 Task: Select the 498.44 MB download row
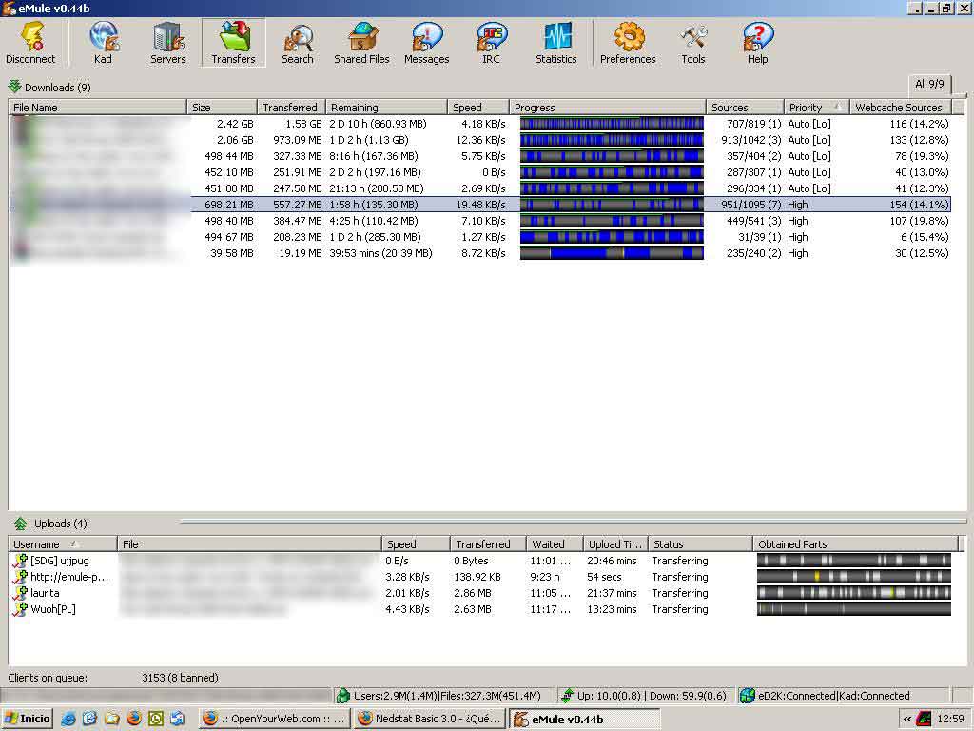(479, 156)
